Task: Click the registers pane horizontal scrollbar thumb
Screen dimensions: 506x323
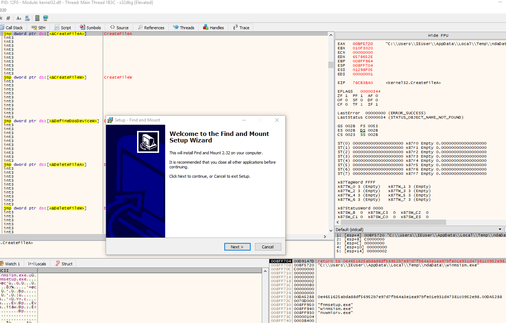Action: pos(393,222)
